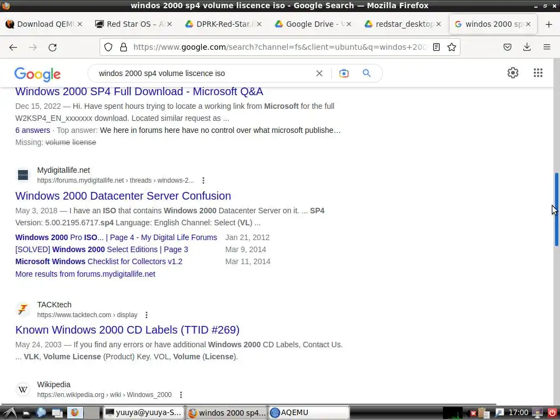Image resolution: width=560 pixels, height=420 pixels.
Task: Click the red power button in tray
Action: point(552,413)
